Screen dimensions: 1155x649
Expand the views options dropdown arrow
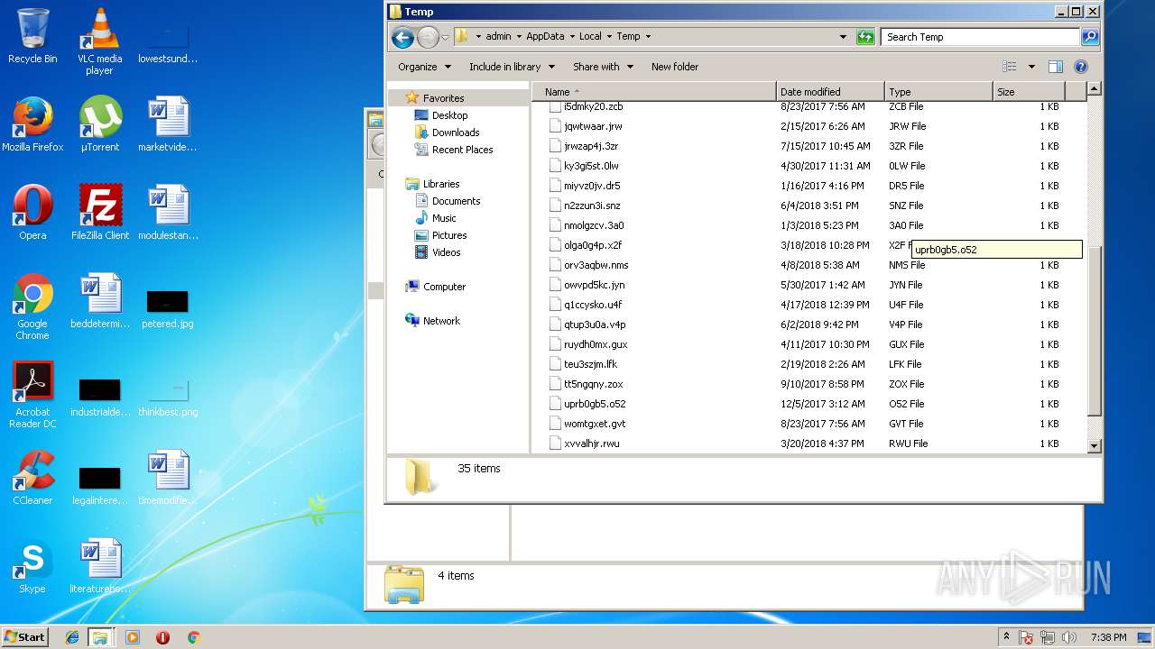(x=1031, y=67)
